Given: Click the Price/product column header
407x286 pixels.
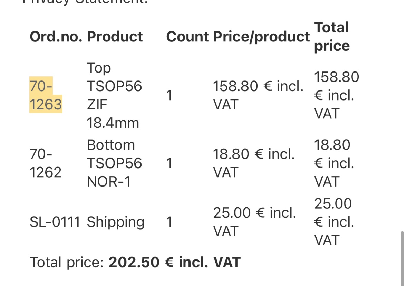Looking at the screenshot, I should pos(261,37).
